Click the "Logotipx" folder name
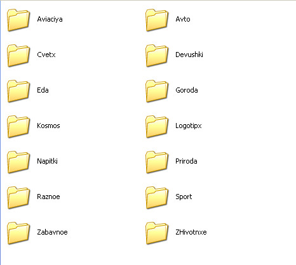This screenshot has width=296, height=265. click(189, 126)
